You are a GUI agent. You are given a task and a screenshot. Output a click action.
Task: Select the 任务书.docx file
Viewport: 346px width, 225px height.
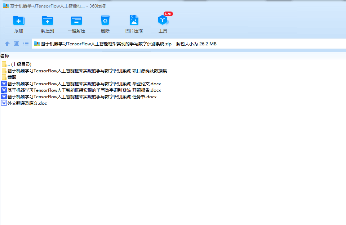79,97
